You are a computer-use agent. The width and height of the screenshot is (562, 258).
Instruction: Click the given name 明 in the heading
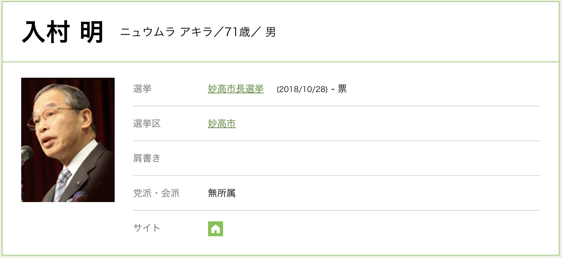tap(92, 32)
